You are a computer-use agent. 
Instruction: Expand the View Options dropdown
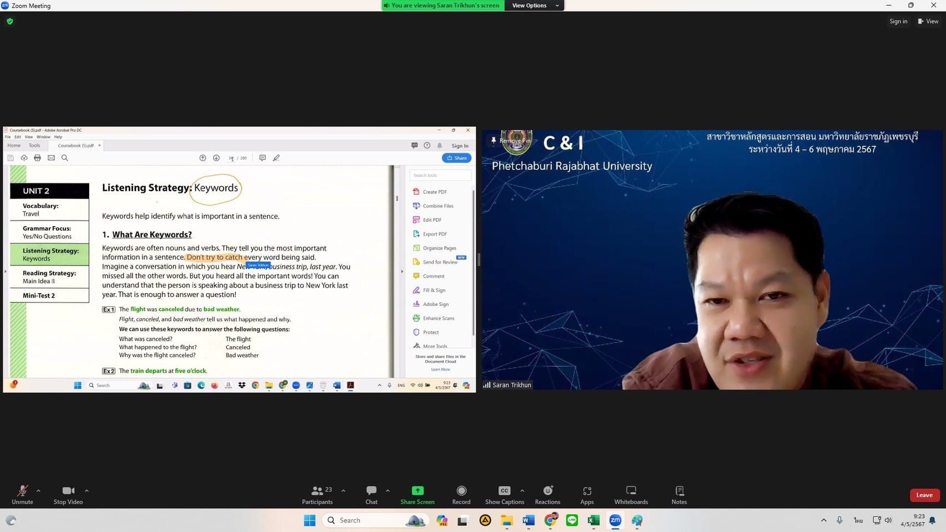(535, 6)
